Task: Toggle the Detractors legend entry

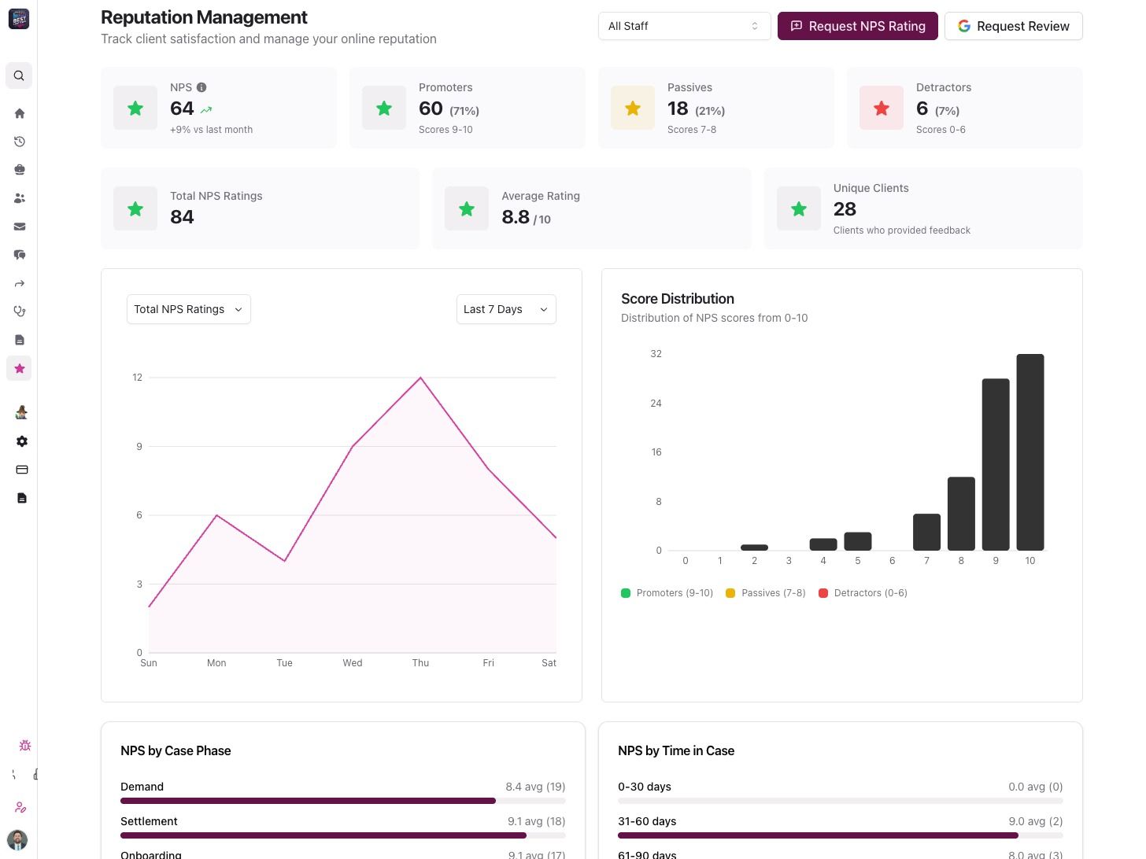Action: (x=863, y=592)
